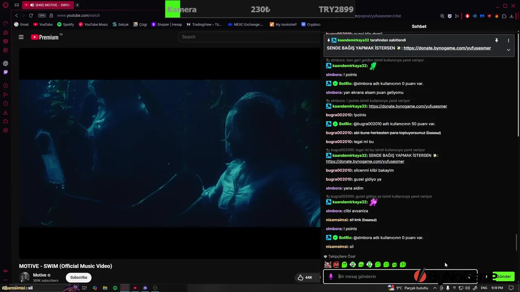Screen dimensions: 520x292
Task: Open the Motive channel avatar
Action: click(25, 277)
